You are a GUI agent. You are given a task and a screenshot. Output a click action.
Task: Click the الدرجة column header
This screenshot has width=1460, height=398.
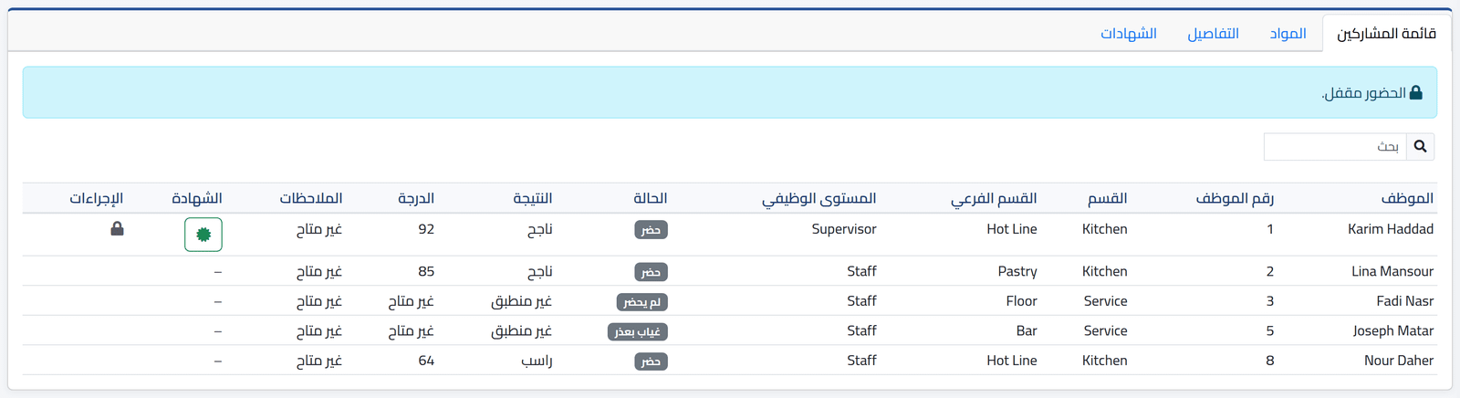click(416, 198)
